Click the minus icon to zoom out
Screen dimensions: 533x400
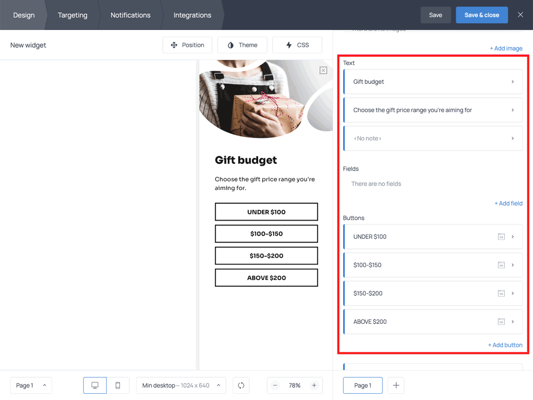pyautogui.click(x=275, y=385)
